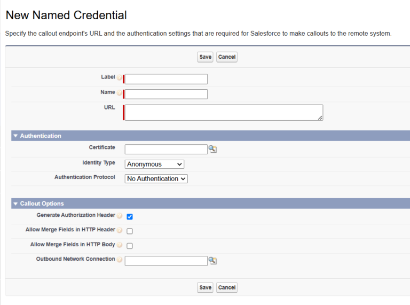410x305 pixels.
Task: Uncheck the Generate Authorization Header checkbox
Action: 130,216
